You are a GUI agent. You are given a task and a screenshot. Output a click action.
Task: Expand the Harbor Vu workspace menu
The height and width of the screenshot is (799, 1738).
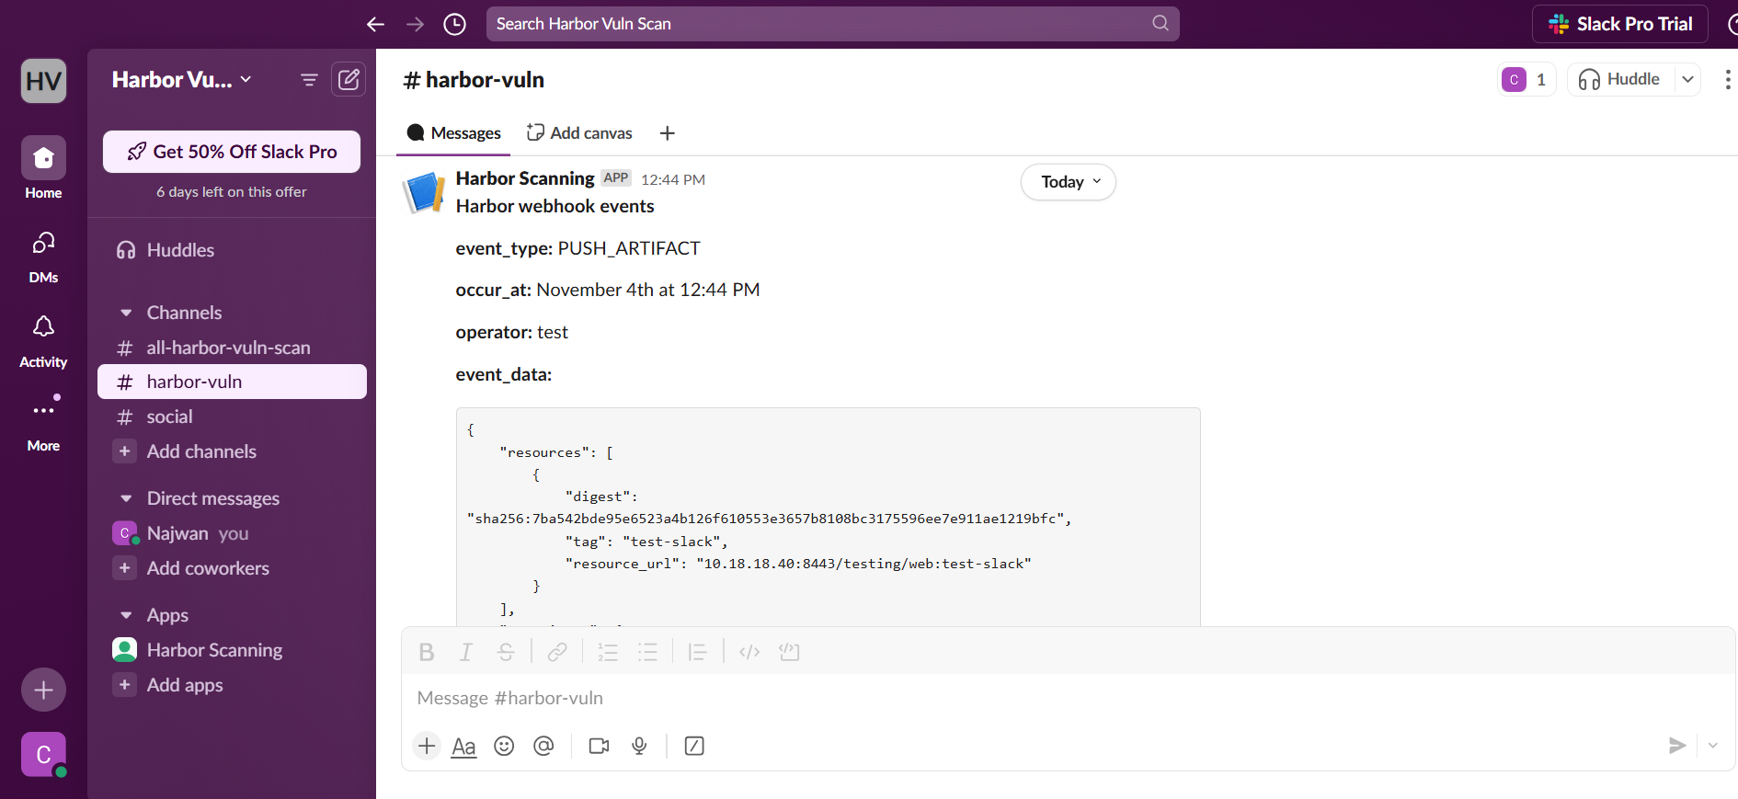pyautogui.click(x=181, y=80)
